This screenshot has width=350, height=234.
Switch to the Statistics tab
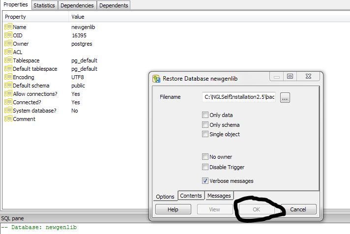tap(44, 5)
